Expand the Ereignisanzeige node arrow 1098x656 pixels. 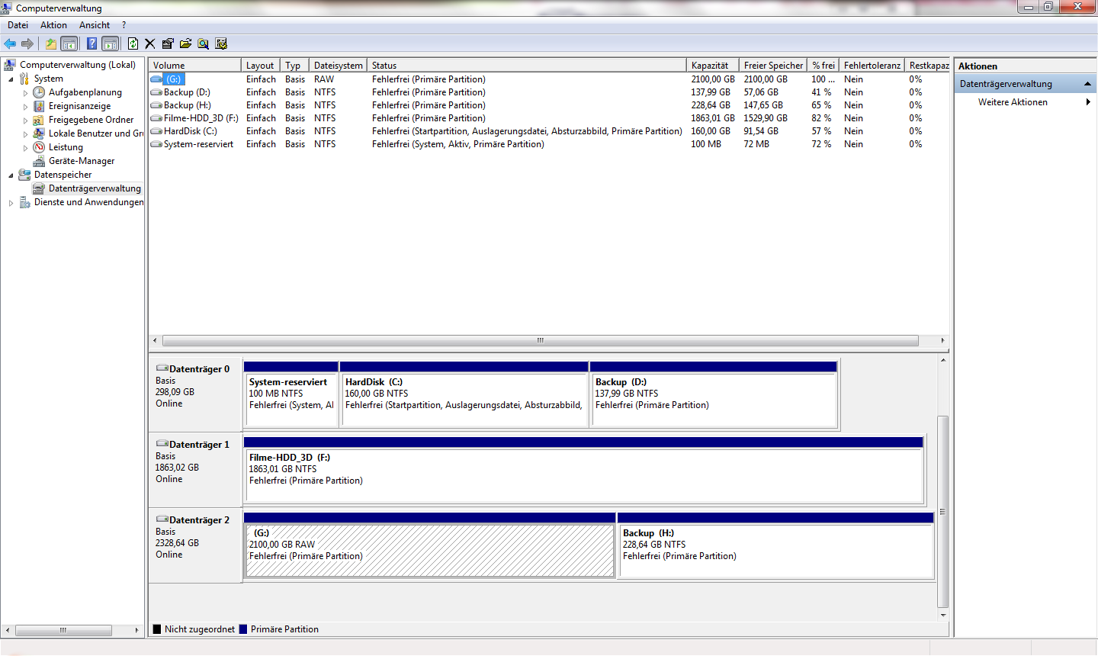coord(25,107)
